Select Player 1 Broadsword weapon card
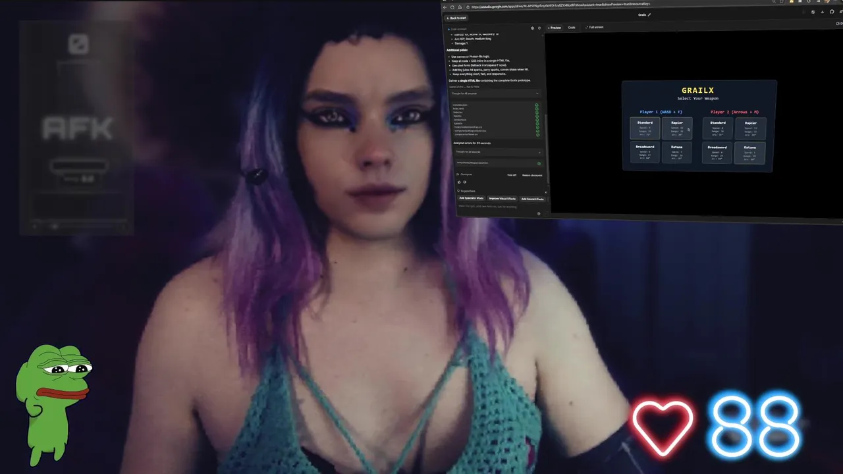The height and width of the screenshot is (474, 843). coord(645,152)
